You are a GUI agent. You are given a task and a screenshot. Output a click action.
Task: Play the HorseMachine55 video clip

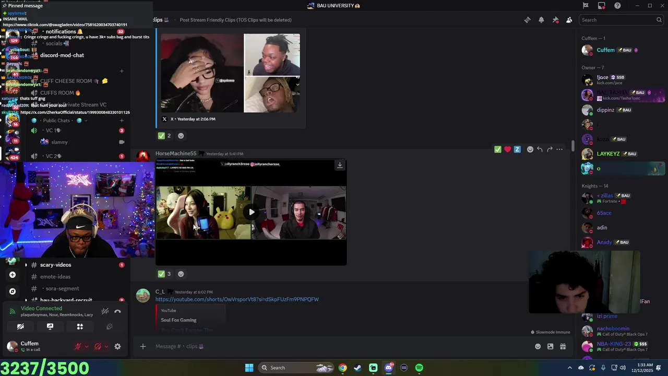(252, 212)
